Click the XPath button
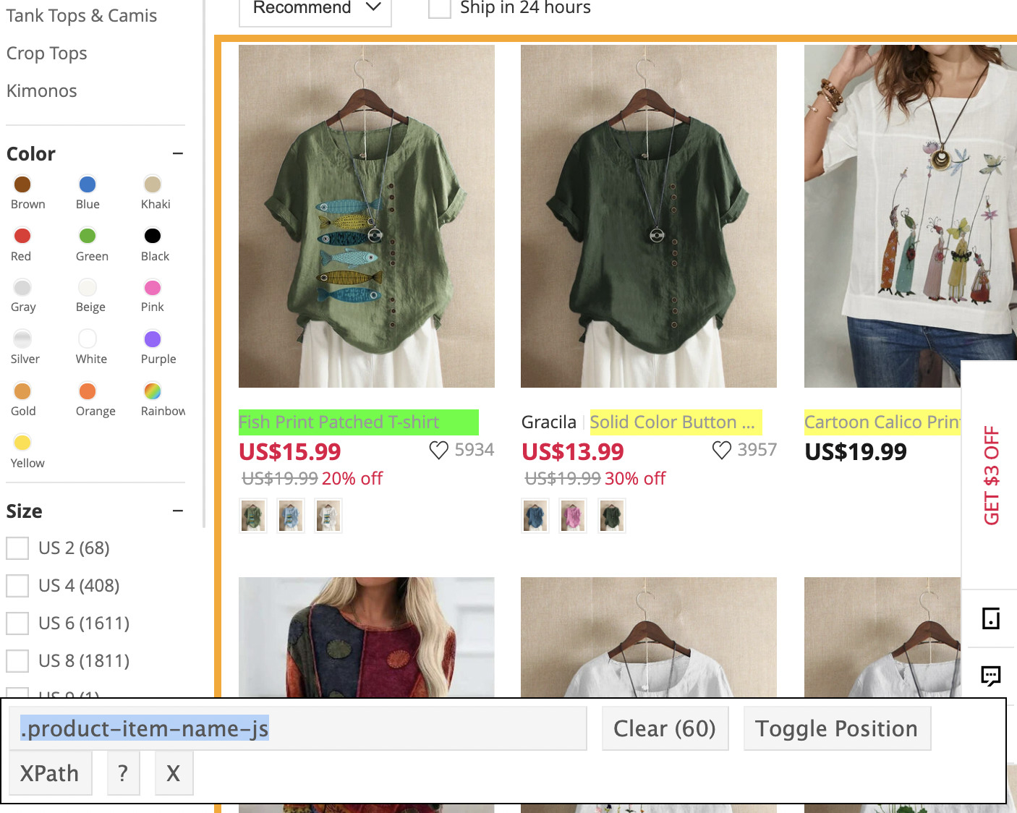Viewport: 1017px width, 813px height. pyautogui.click(x=50, y=773)
